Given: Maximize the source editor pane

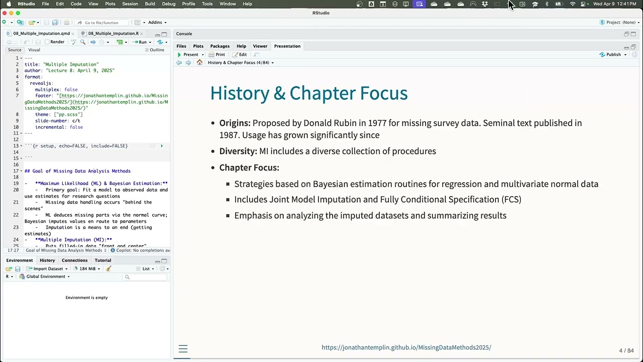Looking at the screenshot, I should [164, 35].
